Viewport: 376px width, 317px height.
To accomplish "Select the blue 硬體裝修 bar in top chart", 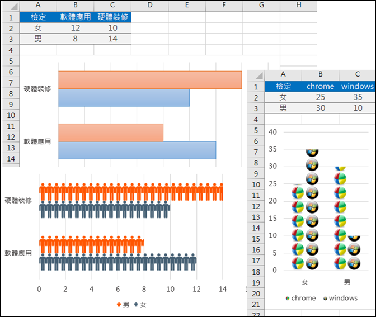I will click(124, 97).
